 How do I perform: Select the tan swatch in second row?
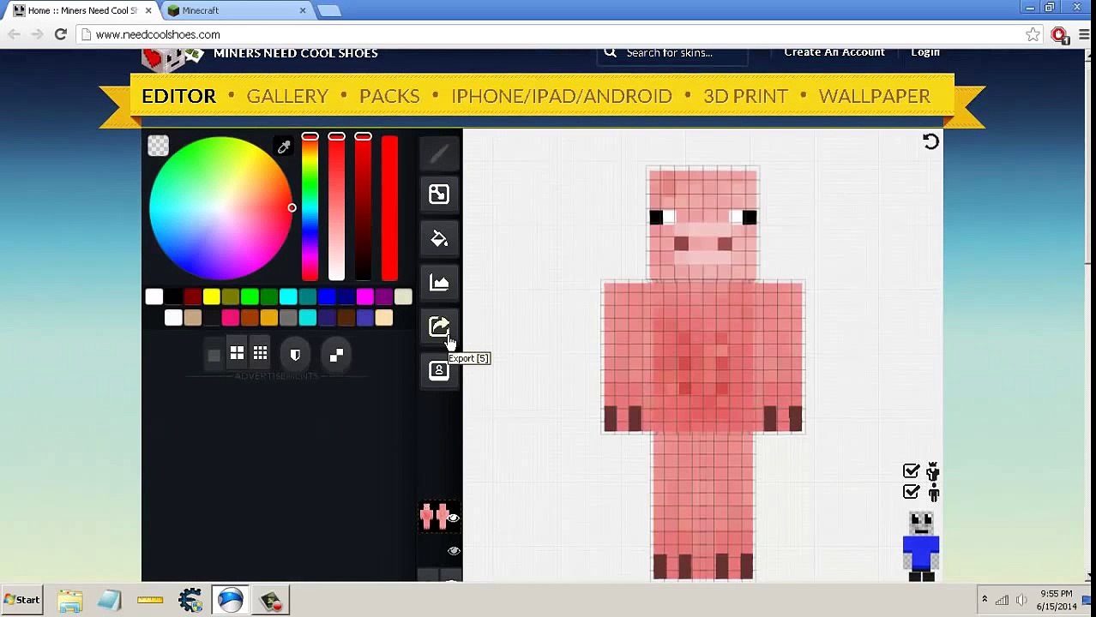click(x=192, y=319)
